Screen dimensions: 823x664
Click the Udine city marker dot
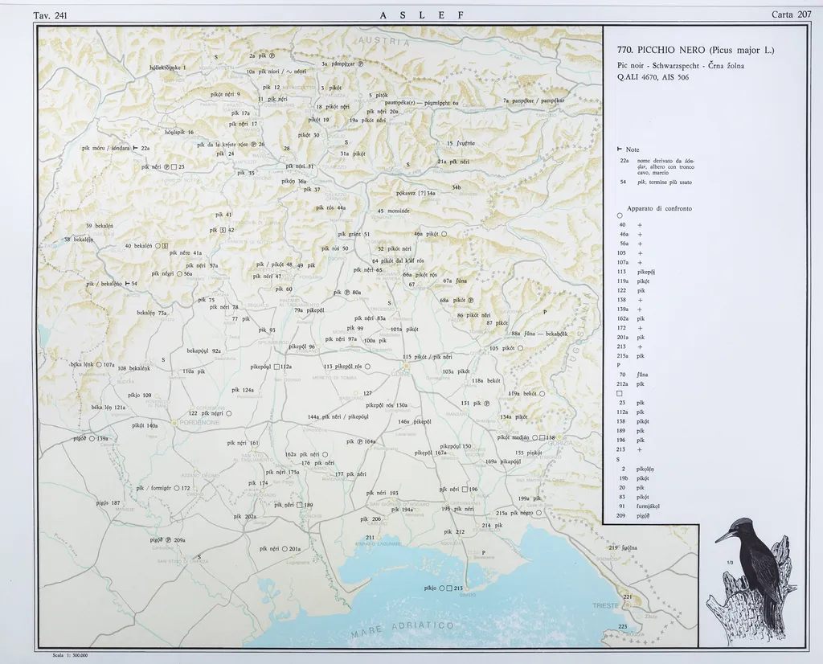407,364
